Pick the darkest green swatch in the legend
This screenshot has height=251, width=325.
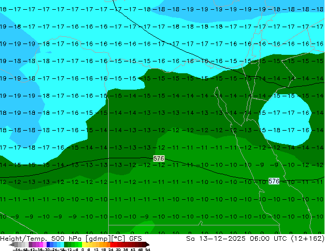[x=66, y=244]
